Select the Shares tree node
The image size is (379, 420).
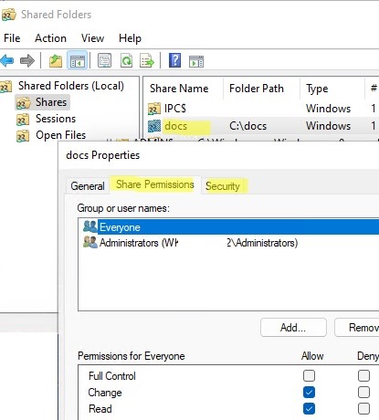pos(51,102)
